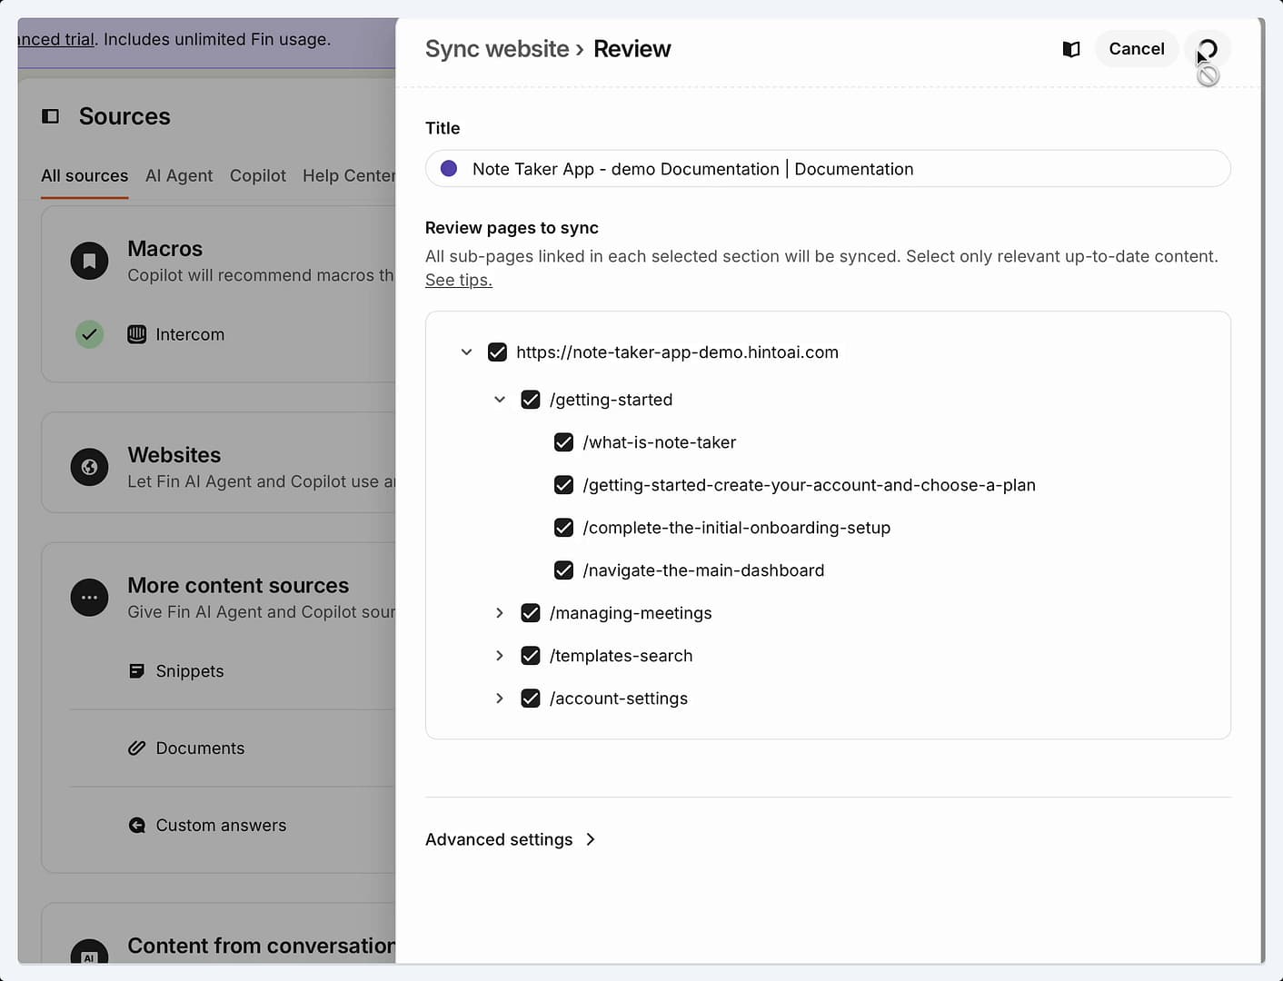Click the Websites globe icon

(x=89, y=468)
